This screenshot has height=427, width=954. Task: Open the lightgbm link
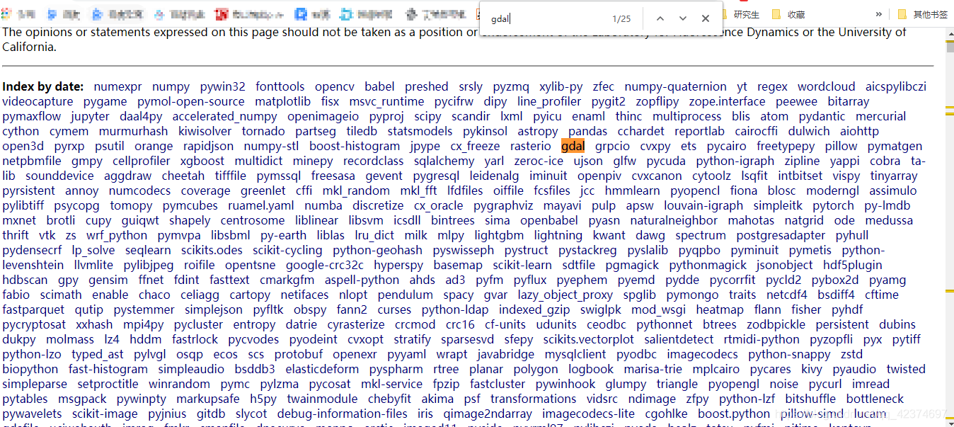pyautogui.click(x=499, y=235)
